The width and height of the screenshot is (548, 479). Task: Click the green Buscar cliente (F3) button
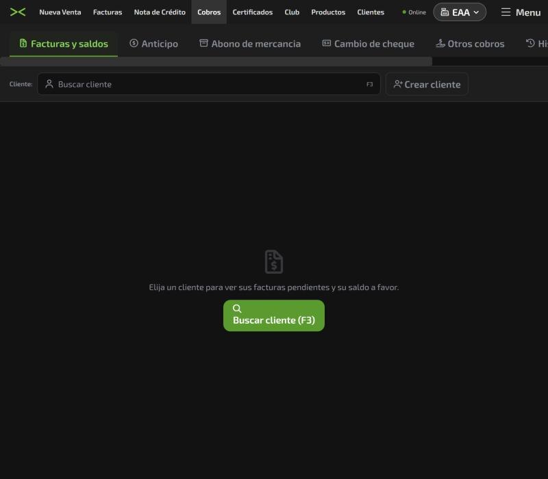[x=274, y=315]
